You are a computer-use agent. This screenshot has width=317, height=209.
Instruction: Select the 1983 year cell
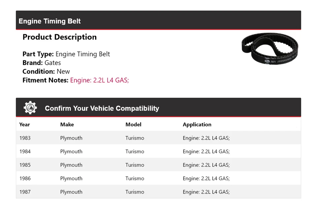click(25, 138)
